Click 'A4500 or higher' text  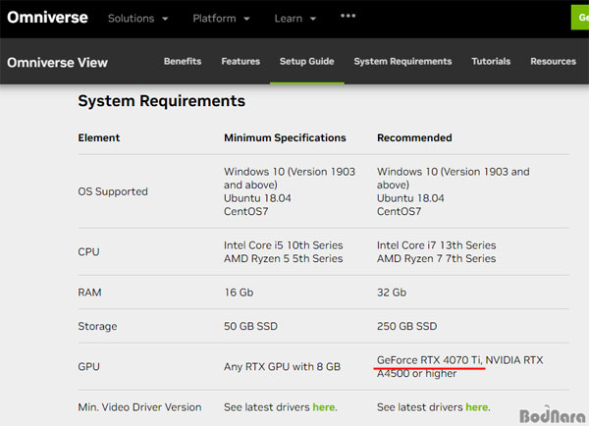pyautogui.click(x=417, y=373)
